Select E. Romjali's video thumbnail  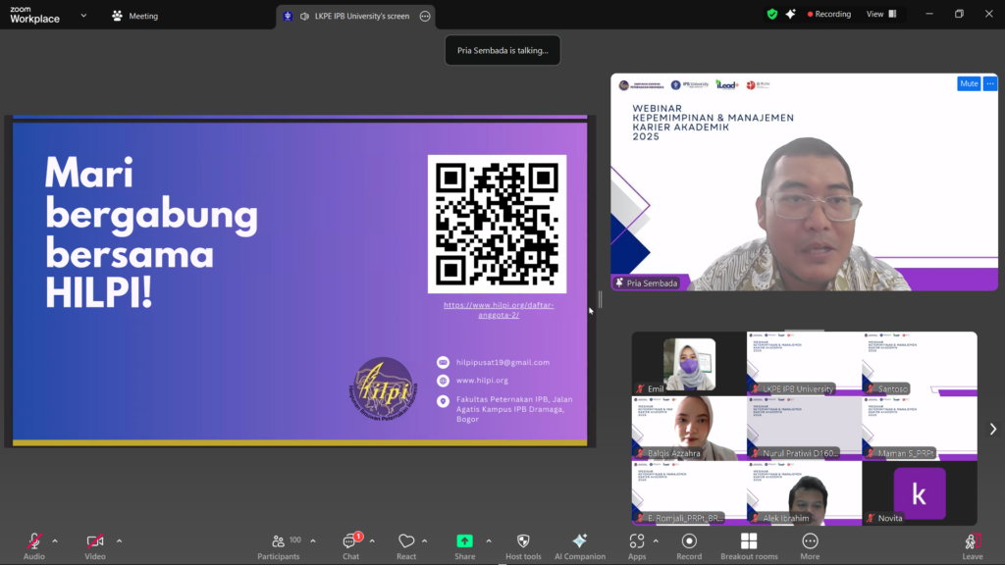[x=689, y=492]
